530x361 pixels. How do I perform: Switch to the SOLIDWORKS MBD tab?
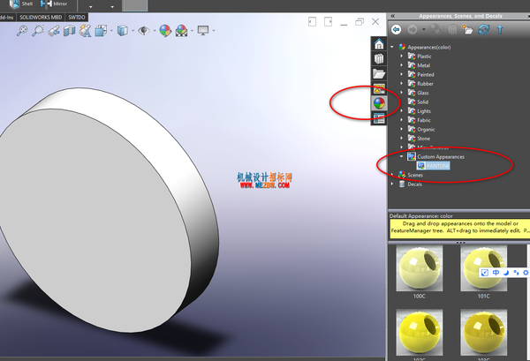41,18
